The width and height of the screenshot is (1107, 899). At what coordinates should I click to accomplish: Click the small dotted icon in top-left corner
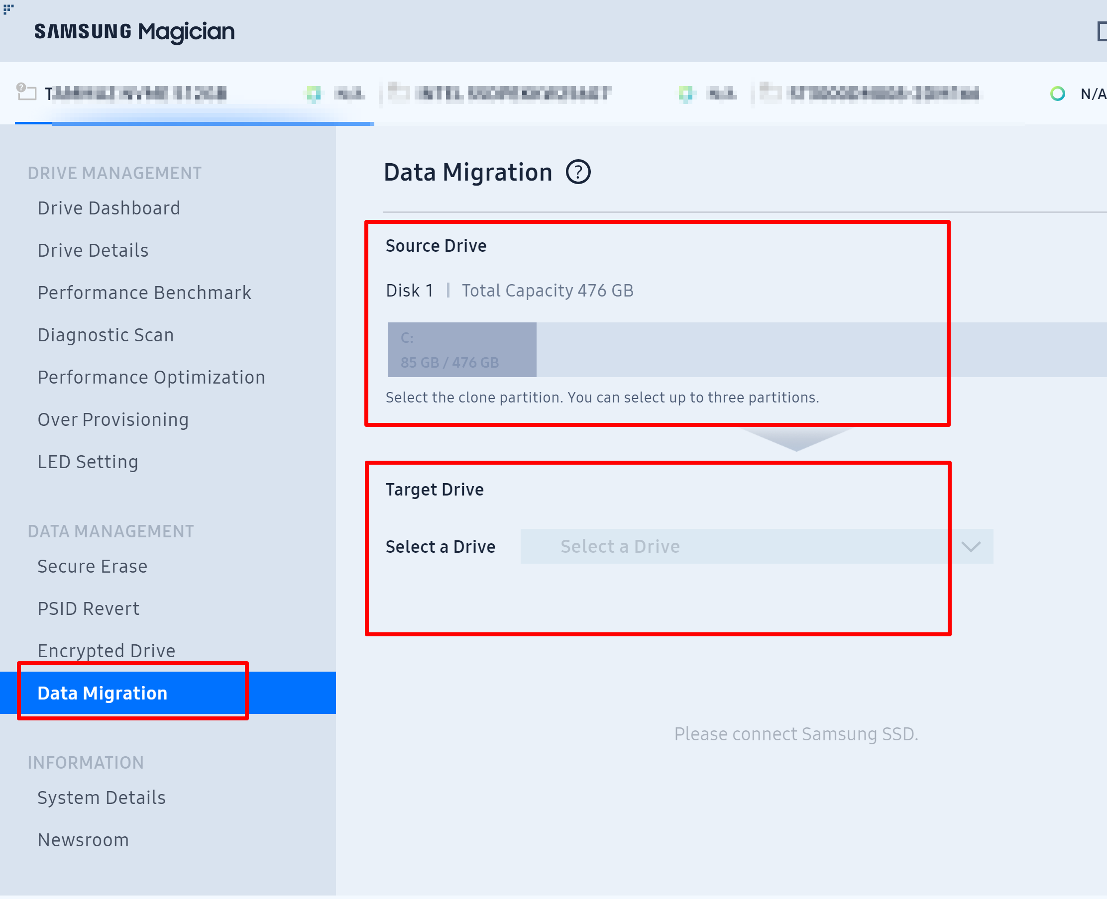[x=8, y=9]
